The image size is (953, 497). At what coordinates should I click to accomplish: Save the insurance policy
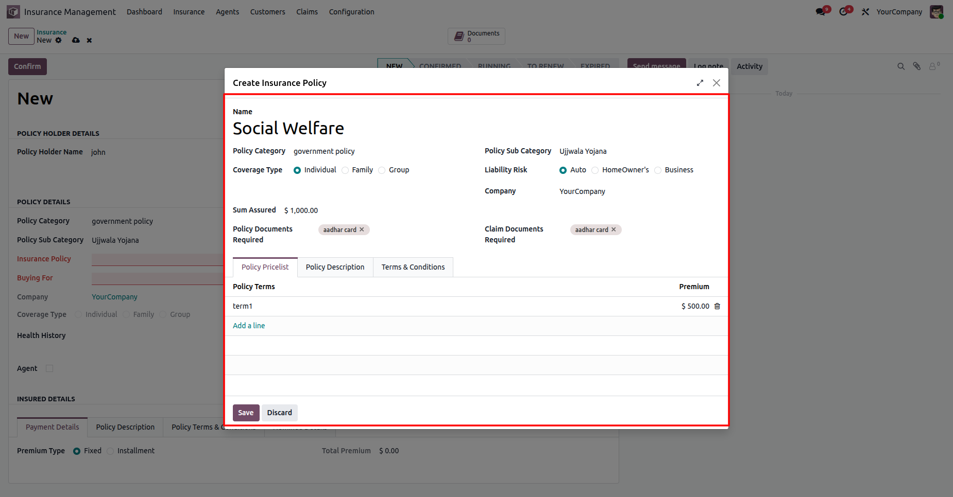[246, 413]
